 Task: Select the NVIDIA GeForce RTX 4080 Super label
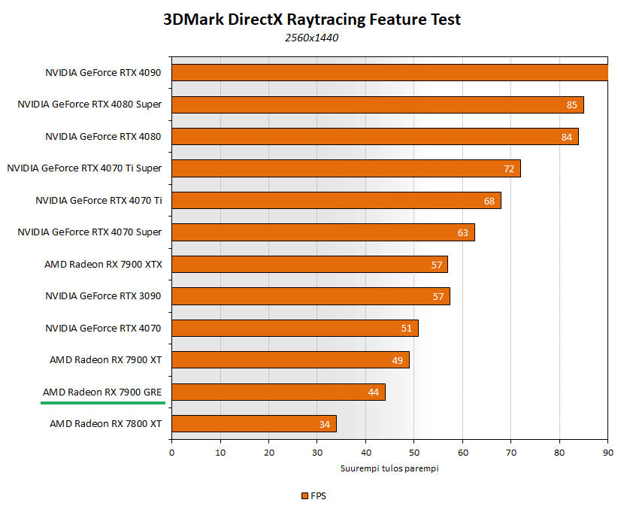pyautogui.click(x=89, y=105)
